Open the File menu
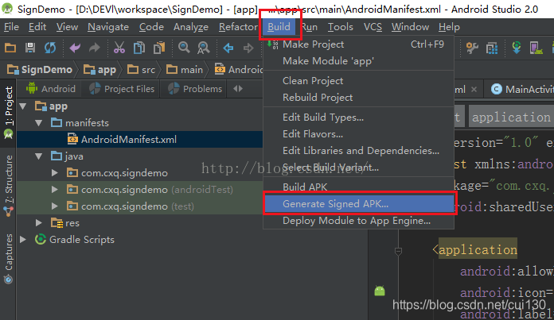Viewport: 554px width, 320px height. (x=11, y=27)
